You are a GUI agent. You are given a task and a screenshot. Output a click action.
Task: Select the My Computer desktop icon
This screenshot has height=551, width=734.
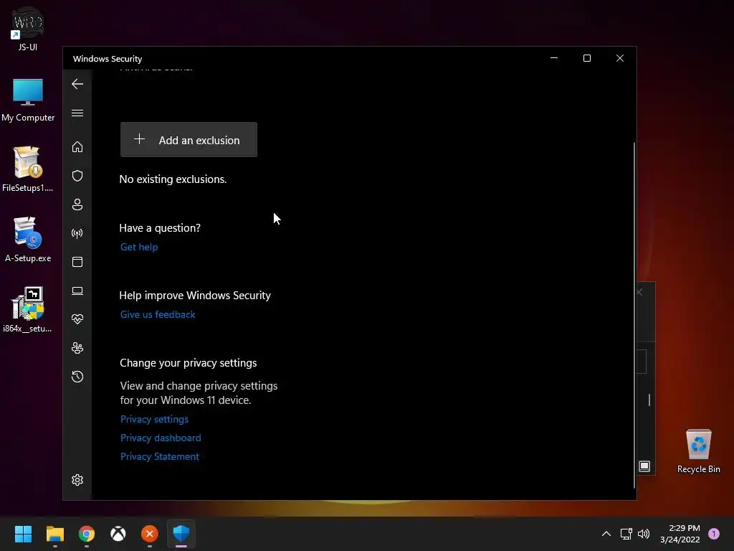(x=28, y=100)
